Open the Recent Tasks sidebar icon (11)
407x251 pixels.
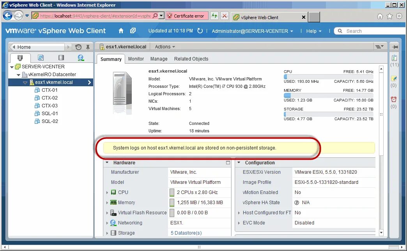(394, 58)
